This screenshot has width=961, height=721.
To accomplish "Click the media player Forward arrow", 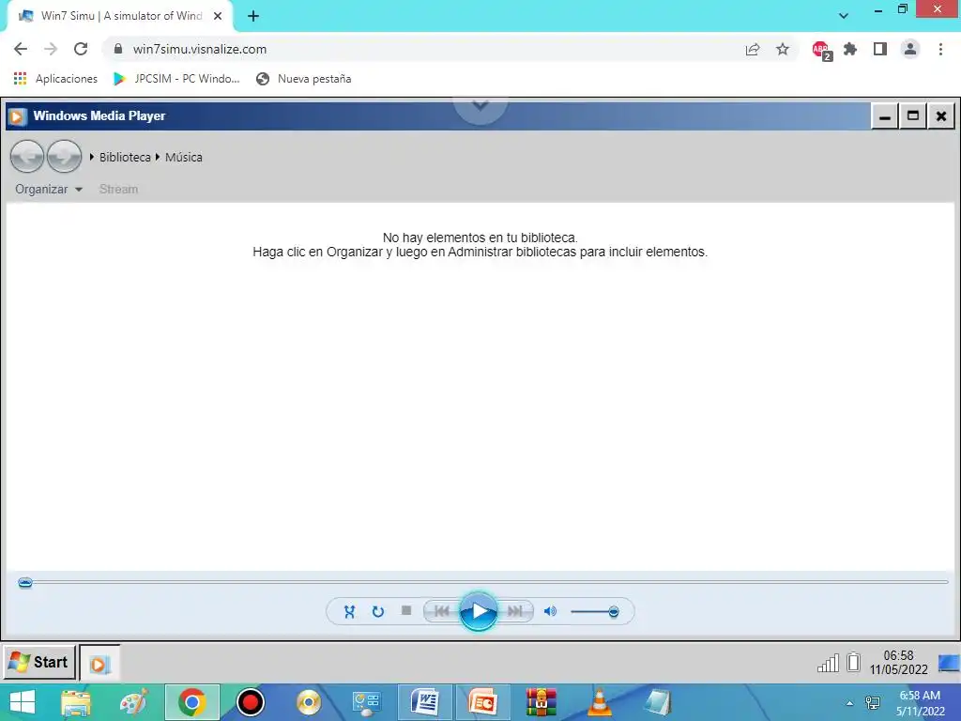I will 65,157.
